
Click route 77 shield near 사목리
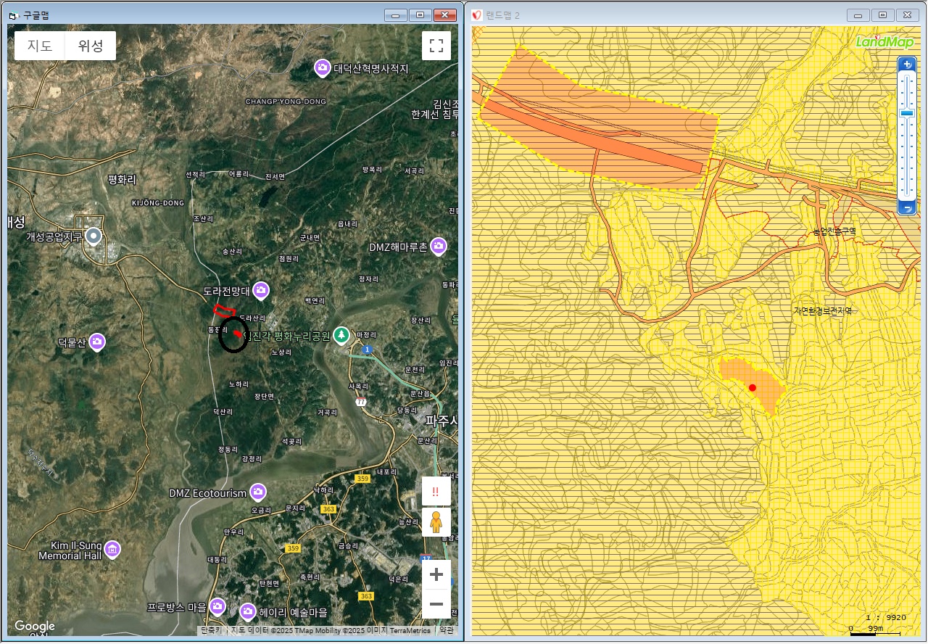(x=360, y=401)
